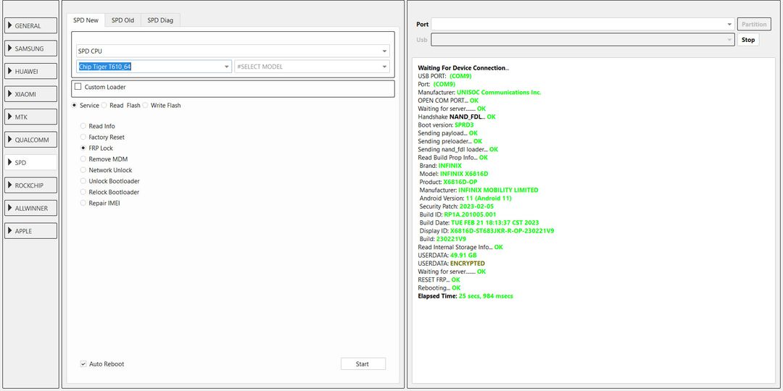Image resolution: width=783 pixels, height=391 pixels.
Task: Click the 'UNISOC Communications Inc.' manufacturer text
Action: tap(499, 92)
